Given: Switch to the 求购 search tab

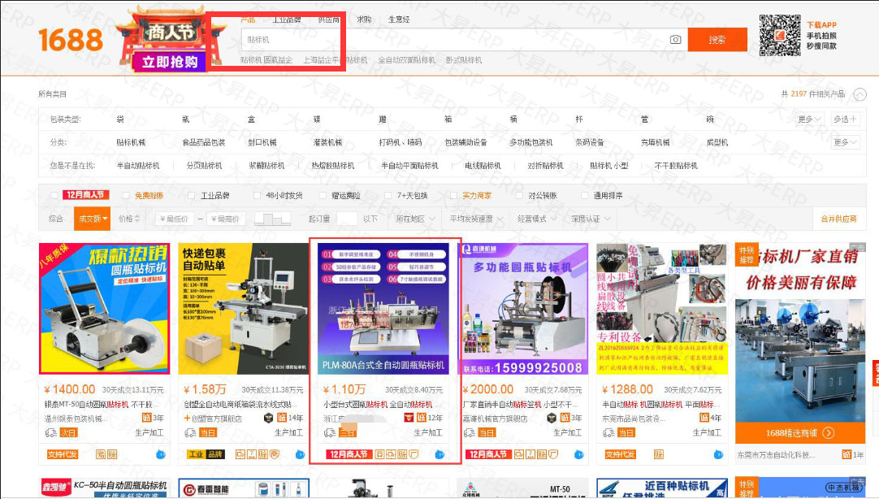Looking at the screenshot, I should click(364, 20).
